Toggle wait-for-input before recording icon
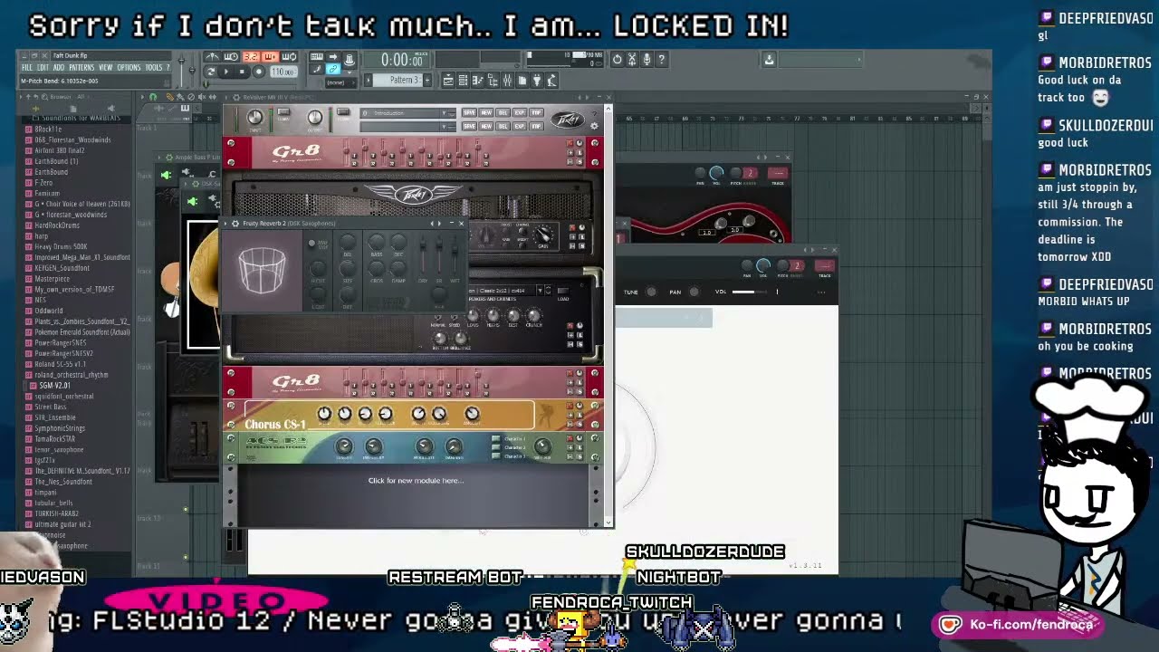This screenshot has height=652, width=1159. (x=231, y=56)
